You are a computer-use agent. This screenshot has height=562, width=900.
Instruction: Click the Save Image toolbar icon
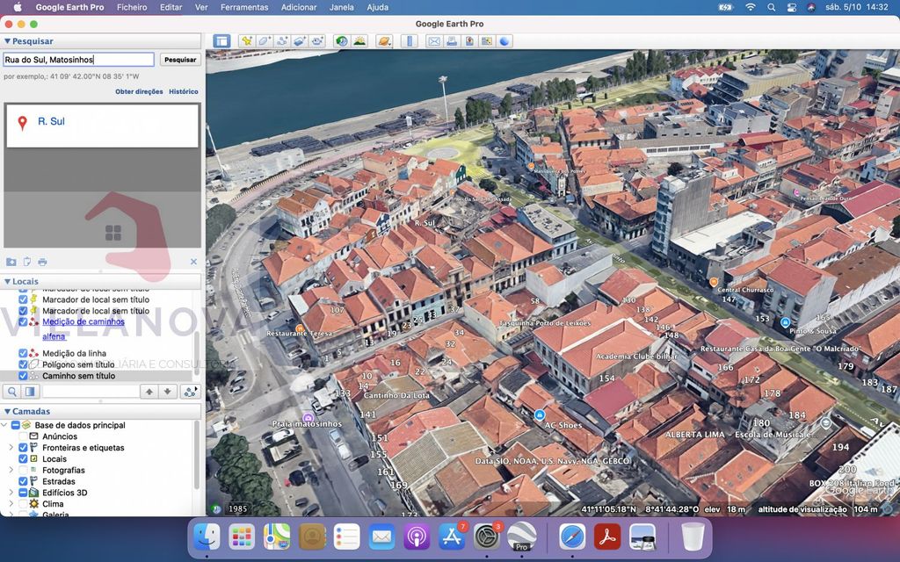pyautogui.click(x=469, y=41)
